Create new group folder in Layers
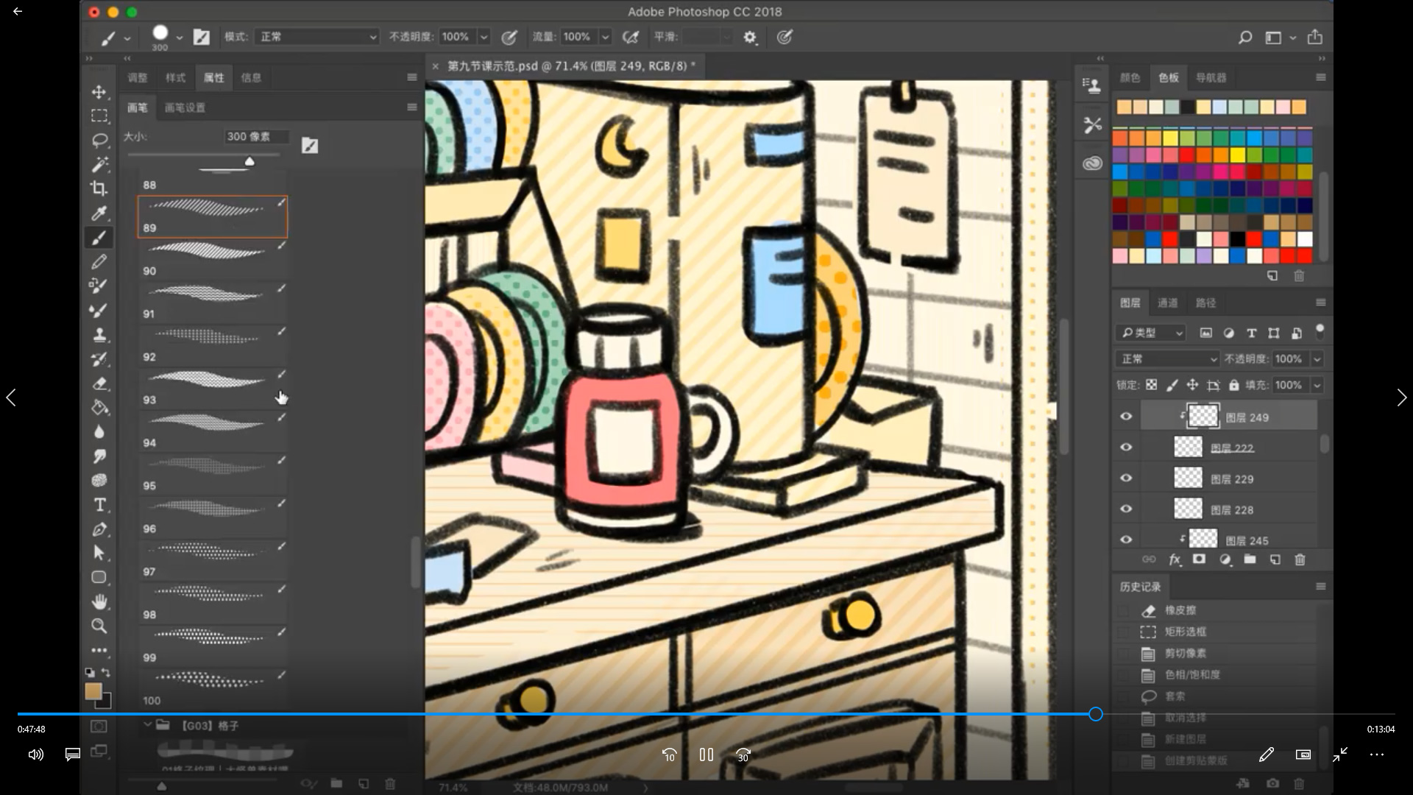Screen dimensions: 1413x795 [x=1250, y=559]
